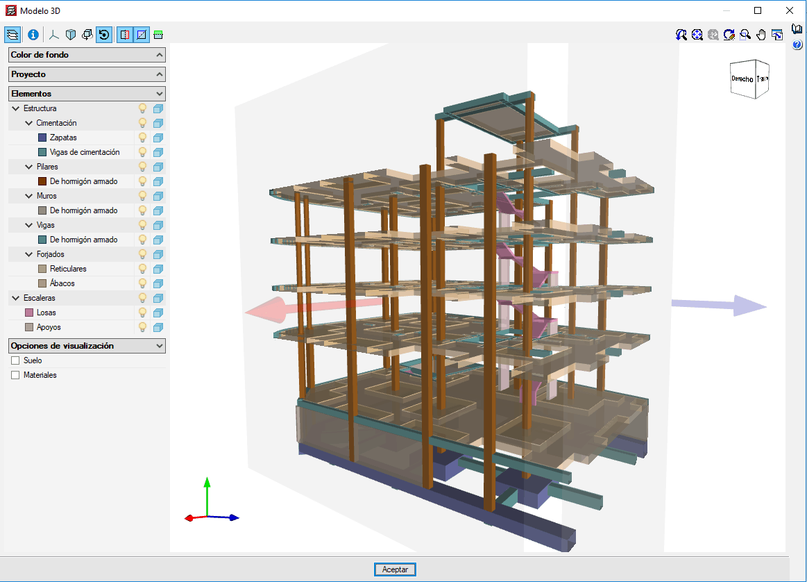This screenshot has height=582, width=807.
Task: Toggle the lightbulb visibility for Apoyos
Action: 142,327
